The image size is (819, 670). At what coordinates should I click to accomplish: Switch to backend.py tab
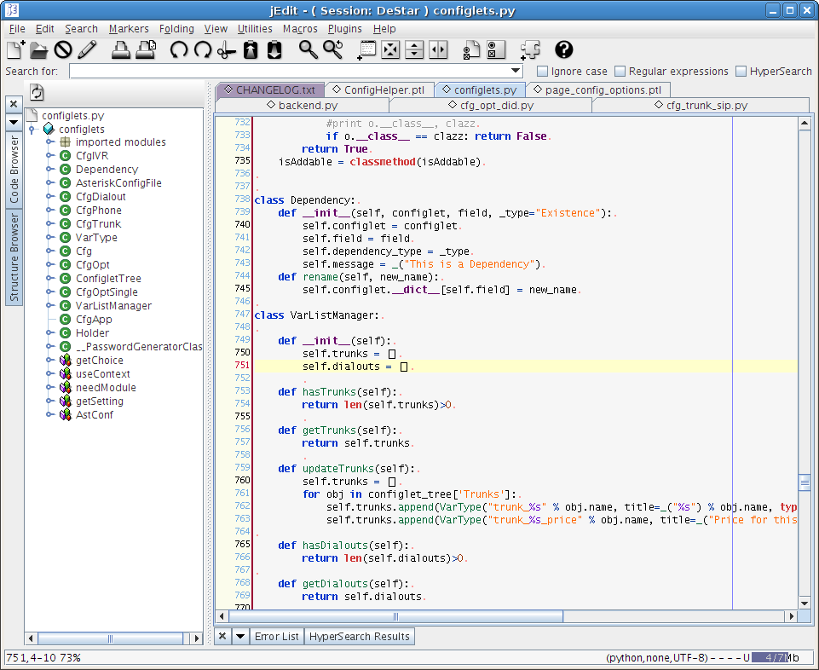(302, 105)
